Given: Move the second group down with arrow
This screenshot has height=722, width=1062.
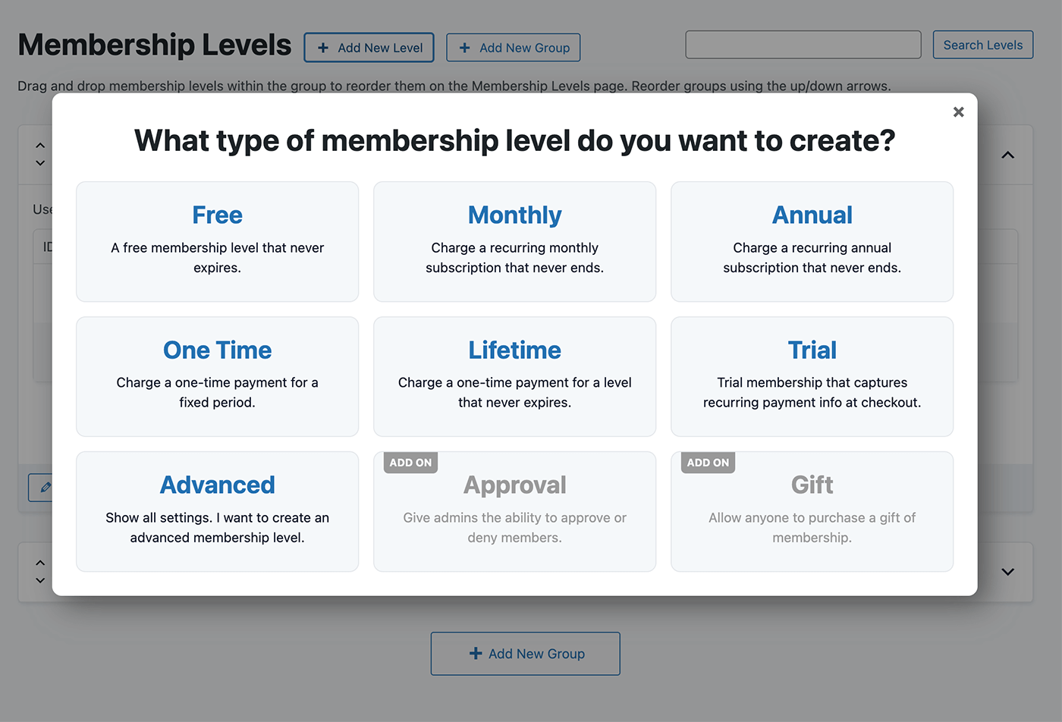Looking at the screenshot, I should click(x=40, y=580).
